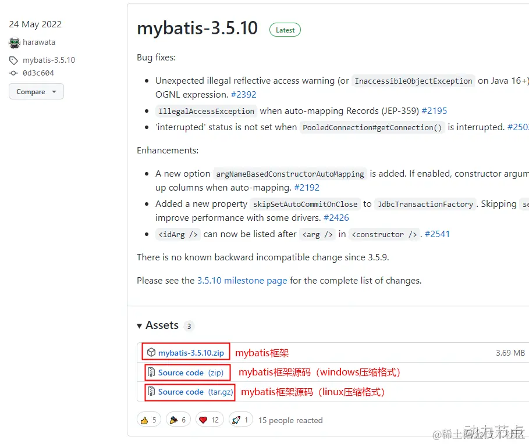This screenshot has height=444, width=529.
Task: Download Source code (zip)
Action: pyautogui.click(x=191, y=373)
